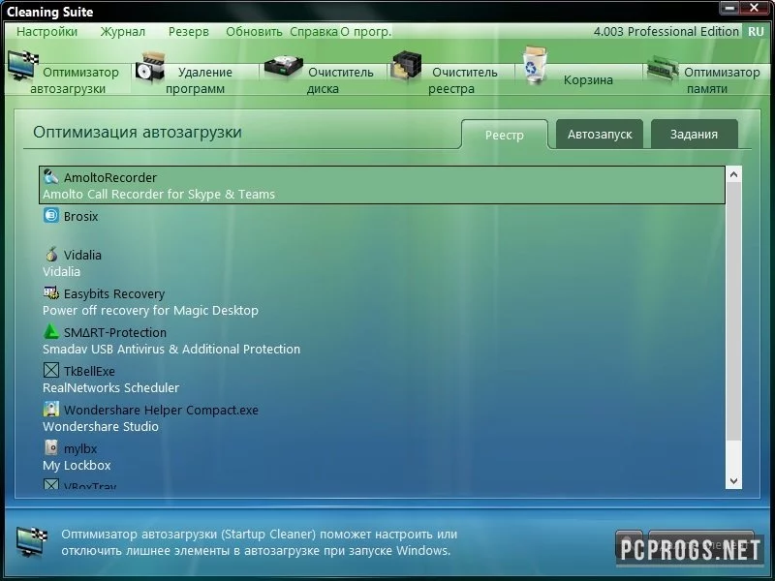Viewport: 775px width, 581px height.
Task: Click the Vidalia onion icon
Action: click(x=51, y=254)
